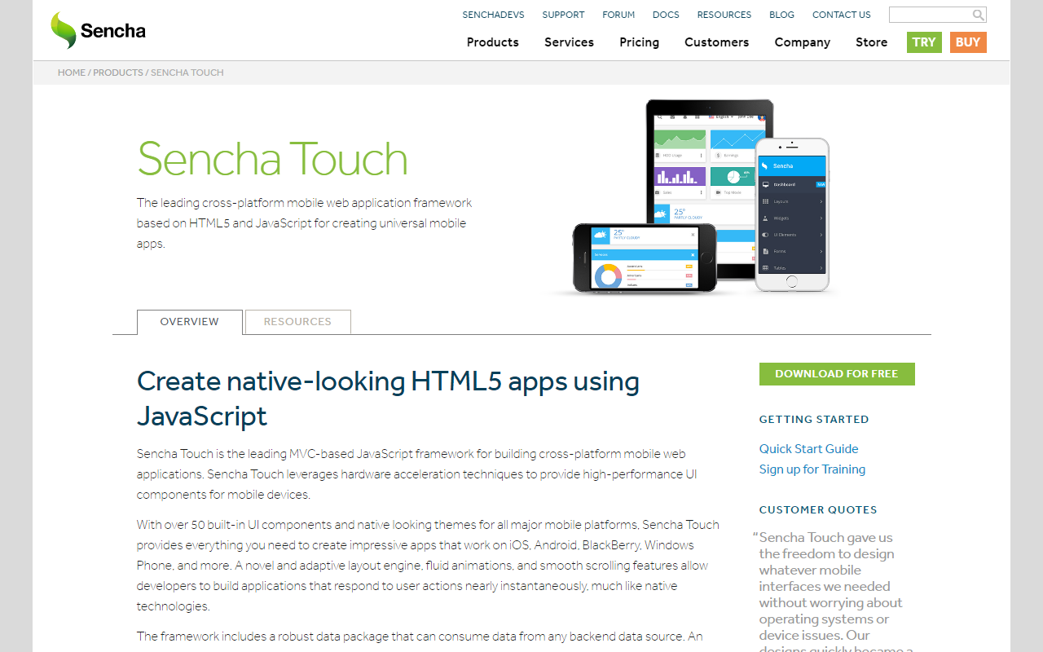Go to the Forum link
Screen dimensions: 1043x652
pos(618,15)
